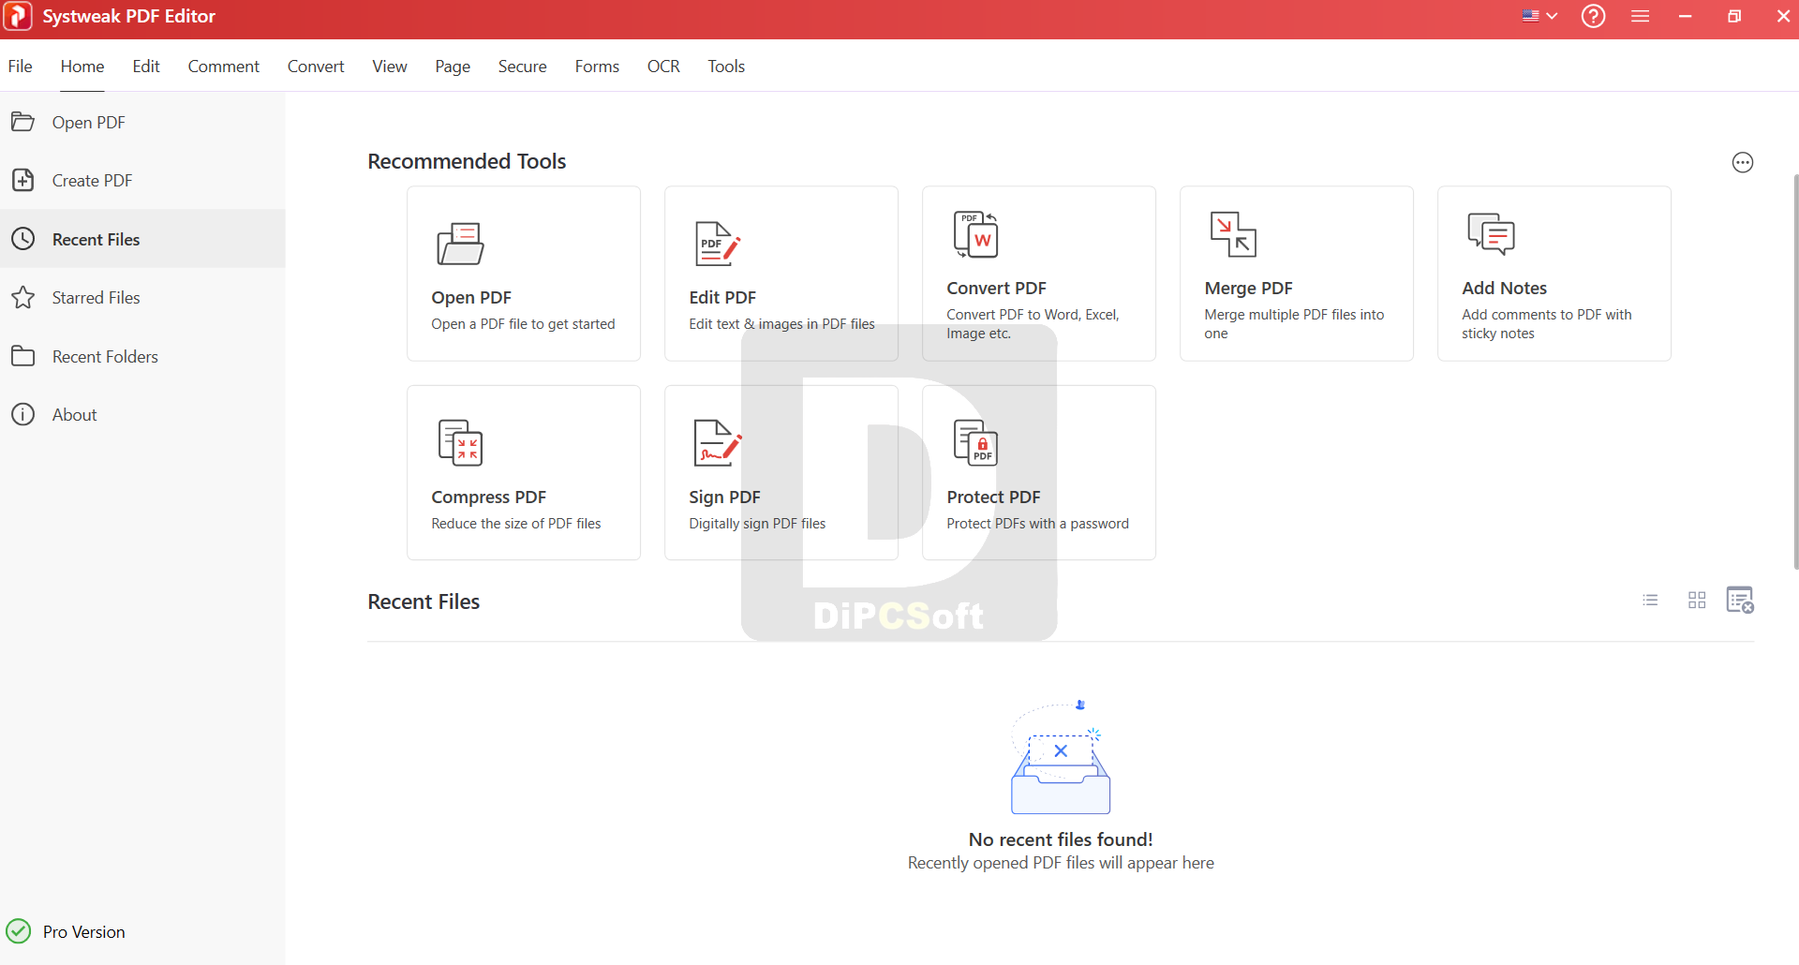Viewport: 1799px width, 965px height.
Task: Open the Secure tab
Action: point(523,67)
